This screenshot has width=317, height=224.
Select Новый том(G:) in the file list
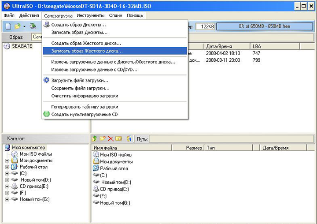pyautogui.click(x=115, y=203)
